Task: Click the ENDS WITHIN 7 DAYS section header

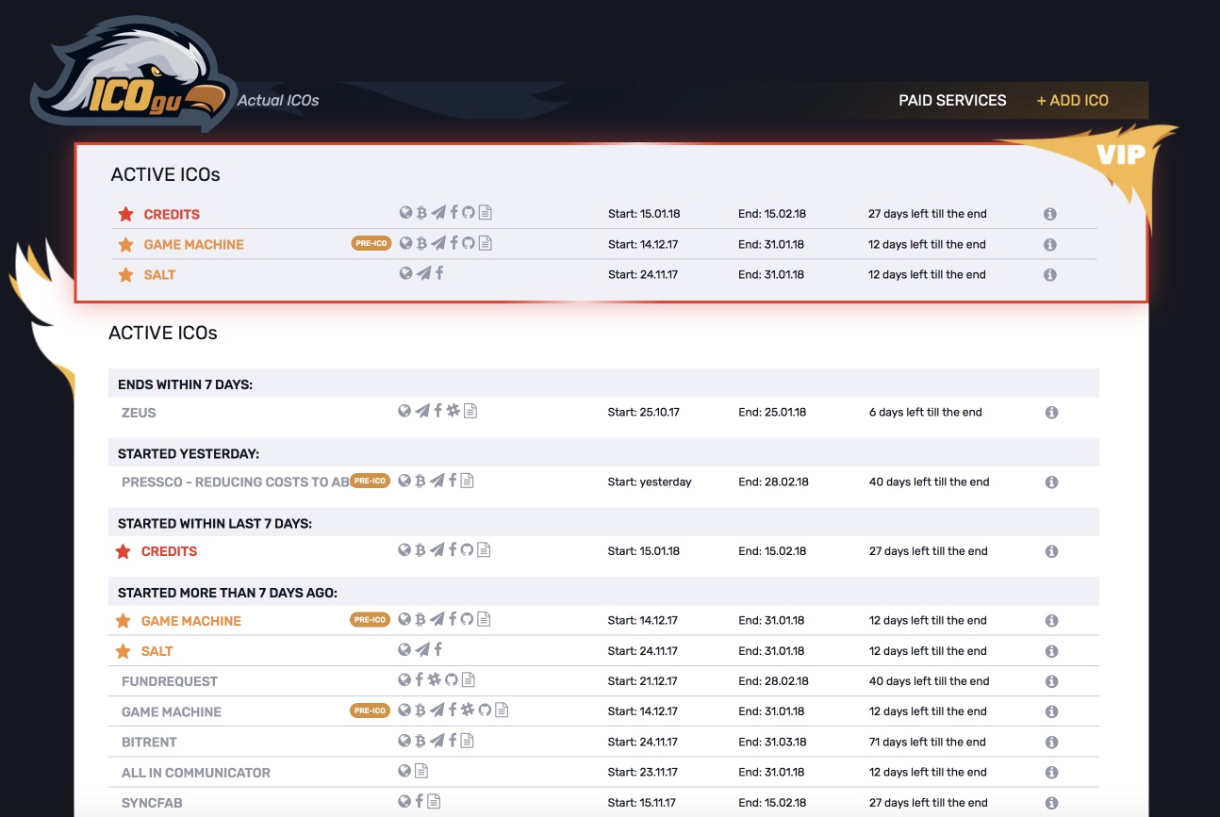Action: point(603,384)
